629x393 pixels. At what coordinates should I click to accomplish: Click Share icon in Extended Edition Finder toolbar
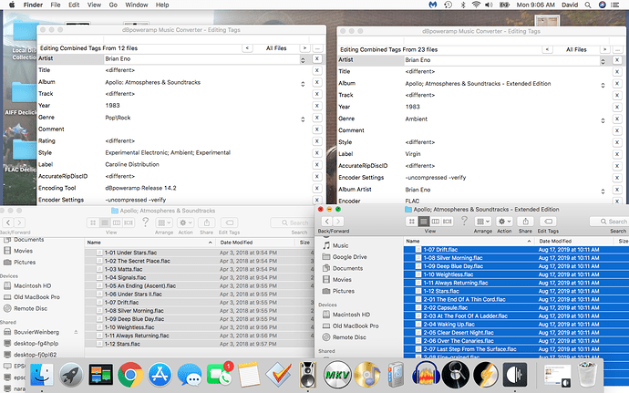(525, 222)
